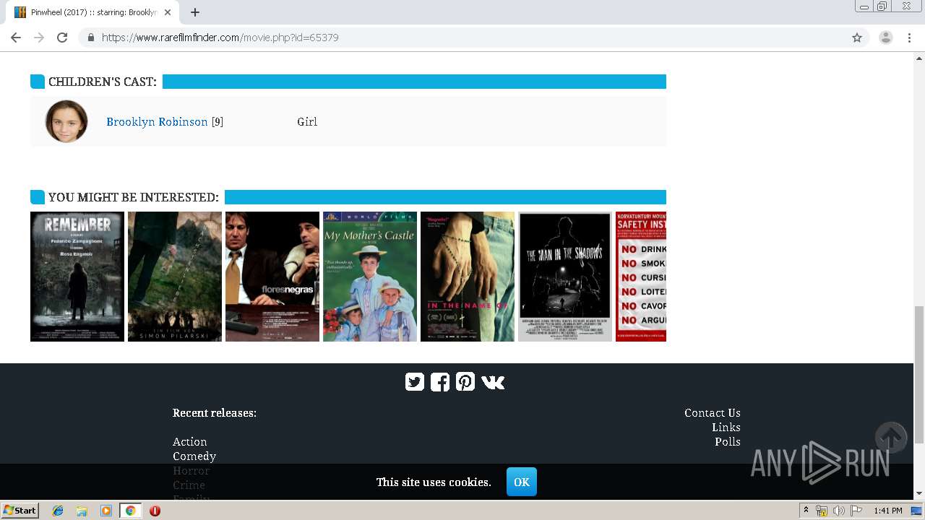Browse Horror recent releases
Screen dimensions: 925x520
[x=191, y=471]
